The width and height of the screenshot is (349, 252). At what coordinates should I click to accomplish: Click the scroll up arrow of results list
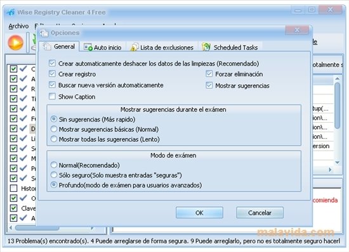338,79
